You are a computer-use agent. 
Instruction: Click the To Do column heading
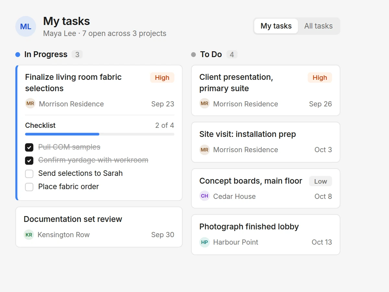point(211,54)
